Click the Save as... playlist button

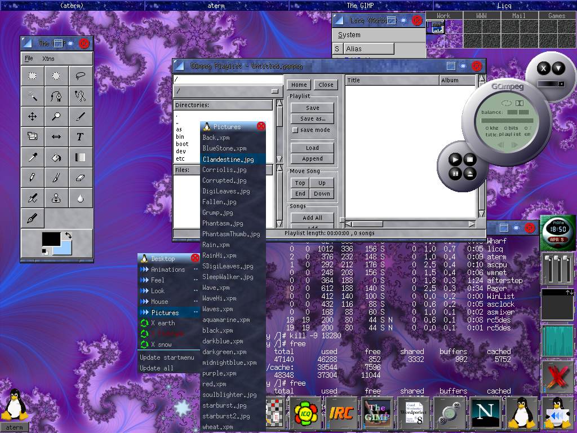click(x=312, y=119)
